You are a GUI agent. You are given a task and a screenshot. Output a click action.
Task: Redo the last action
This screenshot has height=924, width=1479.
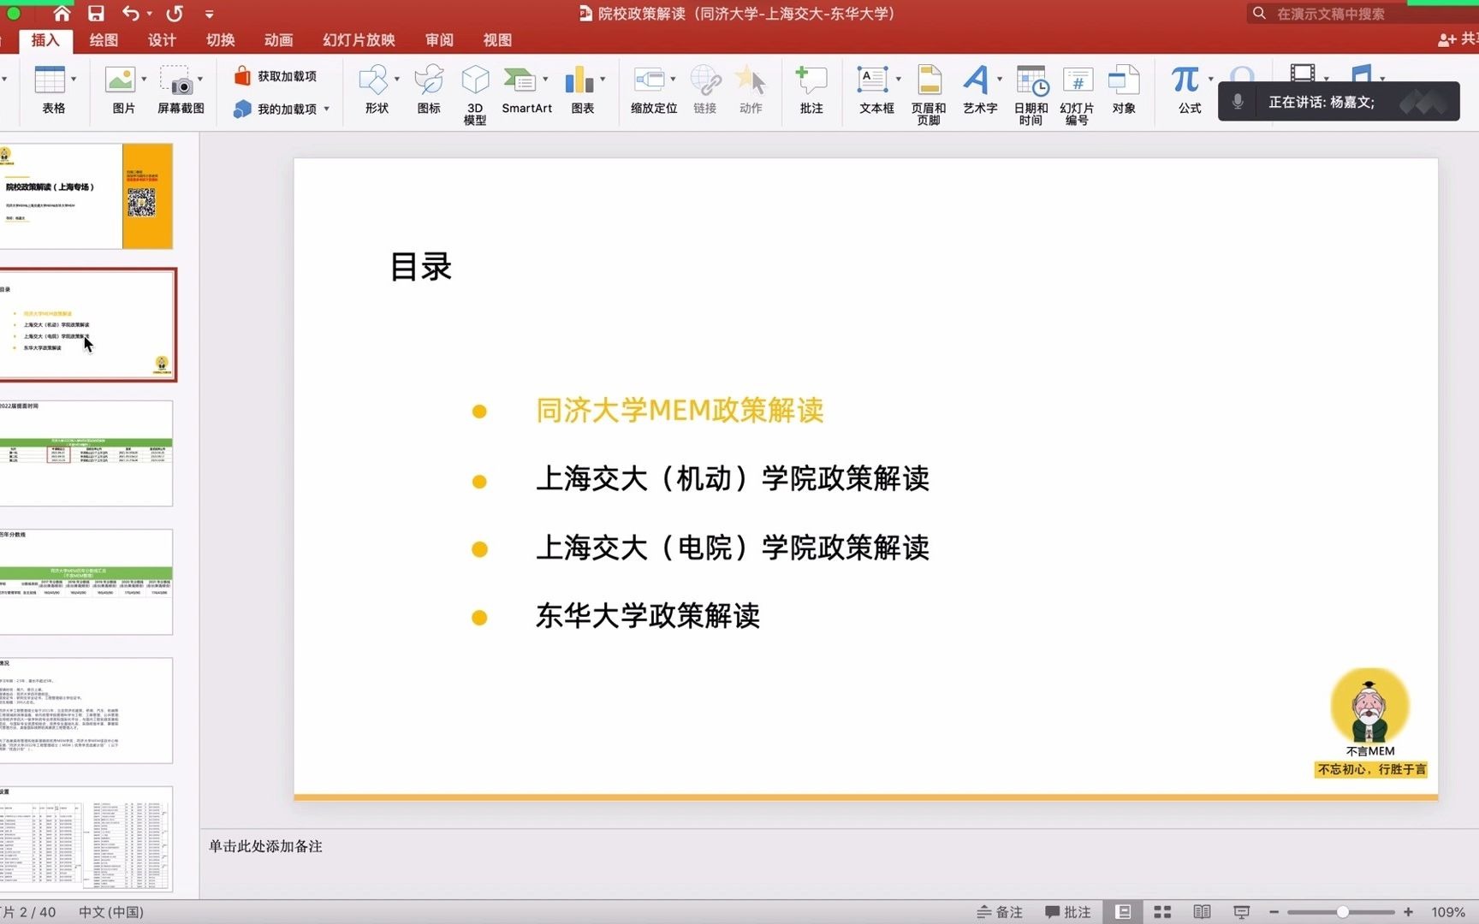click(x=175, y=13)
